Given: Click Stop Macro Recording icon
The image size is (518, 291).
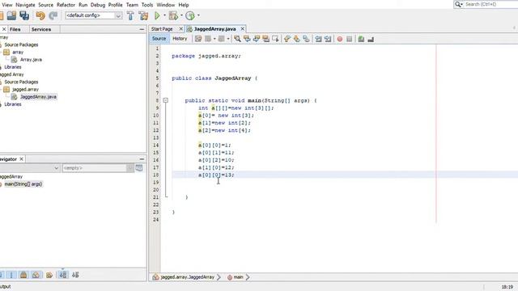Looking at the screenshot, I should tap(349, 39).
